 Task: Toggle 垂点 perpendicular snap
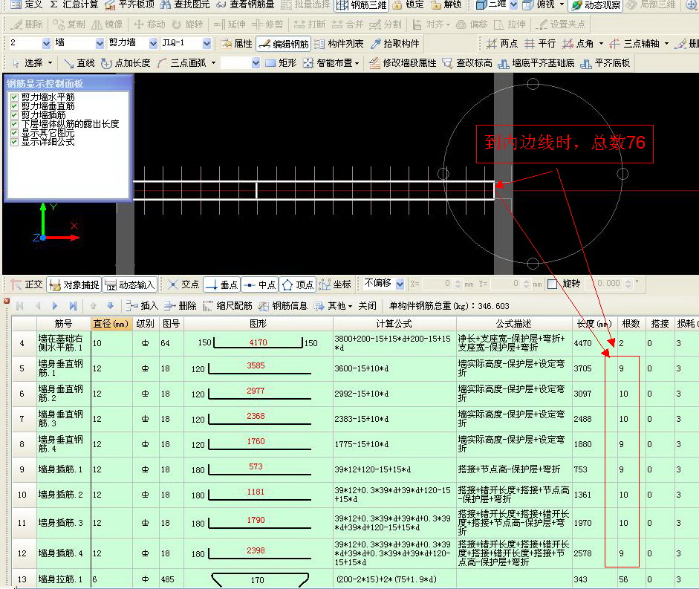pyautogui.click(x=222, y=284)
